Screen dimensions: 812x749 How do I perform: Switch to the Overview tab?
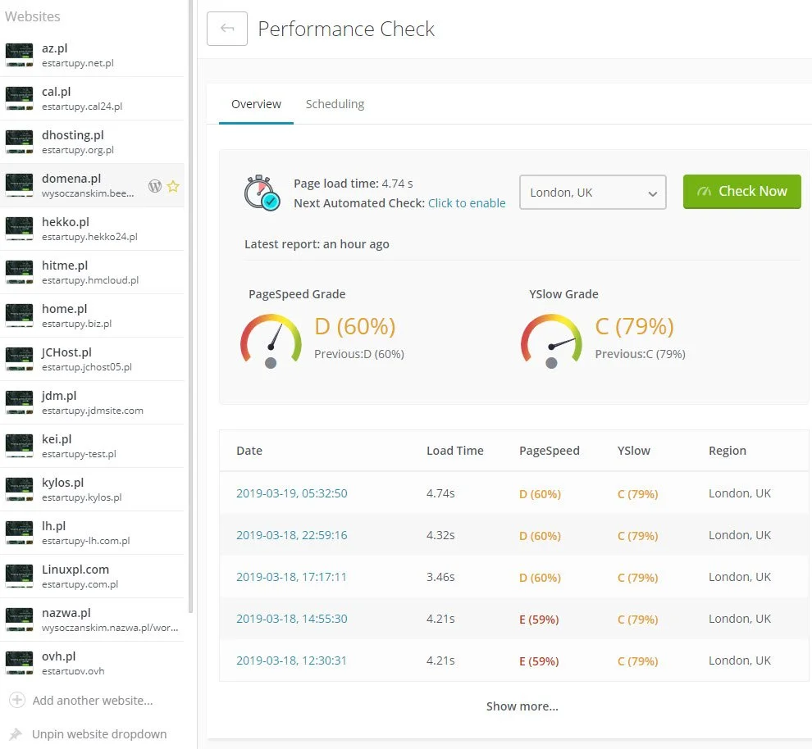click(x=257, y=104)
